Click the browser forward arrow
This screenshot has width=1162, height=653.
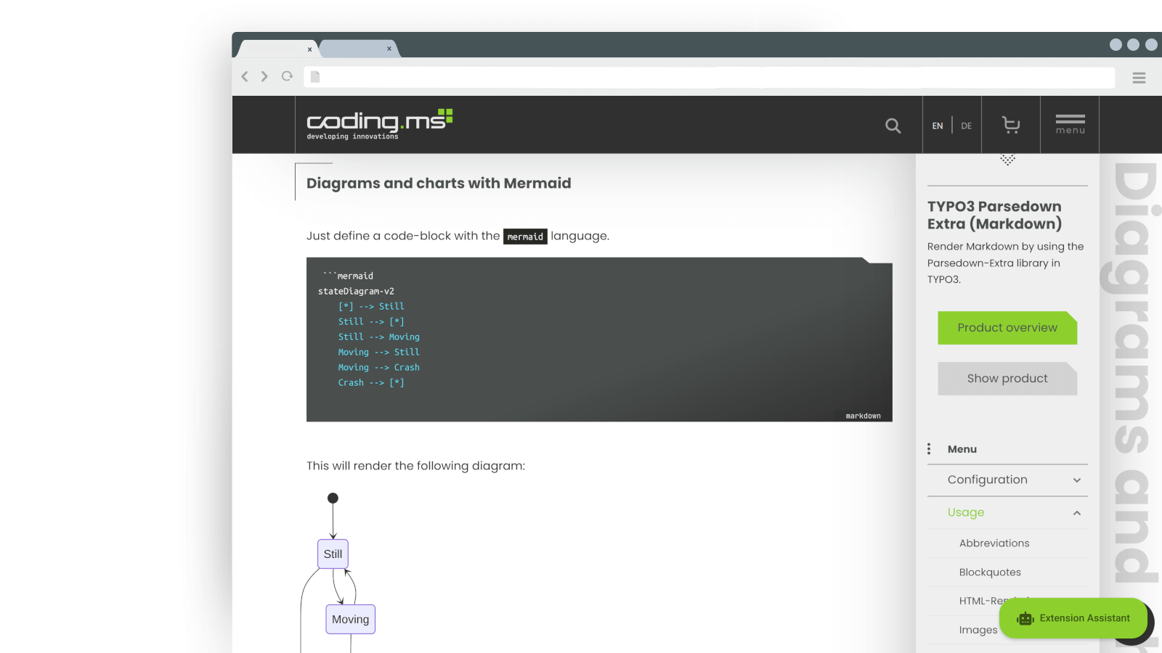[x=264, y=76]
